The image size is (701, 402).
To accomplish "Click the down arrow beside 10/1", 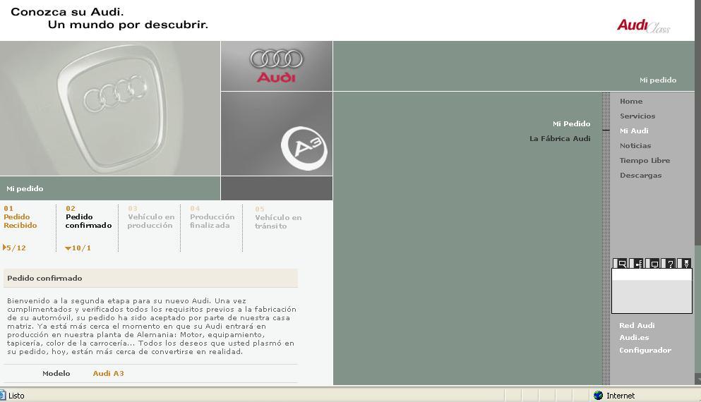I will coord(68,248).
